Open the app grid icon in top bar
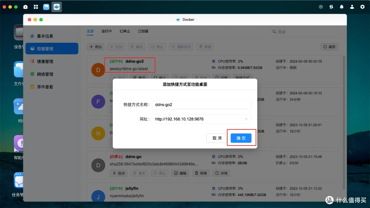Image resolution: width=370 pixels, height=208 pixels. (x=36, y=7)
